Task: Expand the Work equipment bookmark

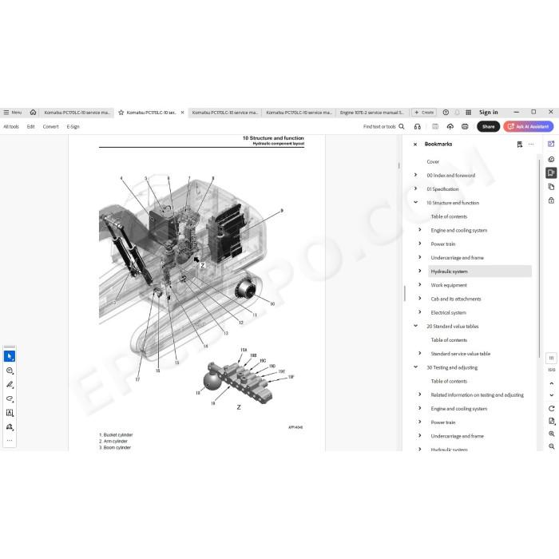Action: [419, 284]
